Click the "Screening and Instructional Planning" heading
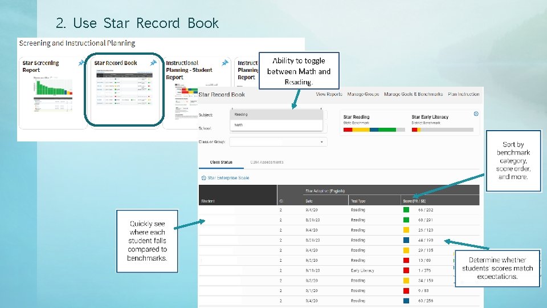547x308 pixels. tap(77, 43)
